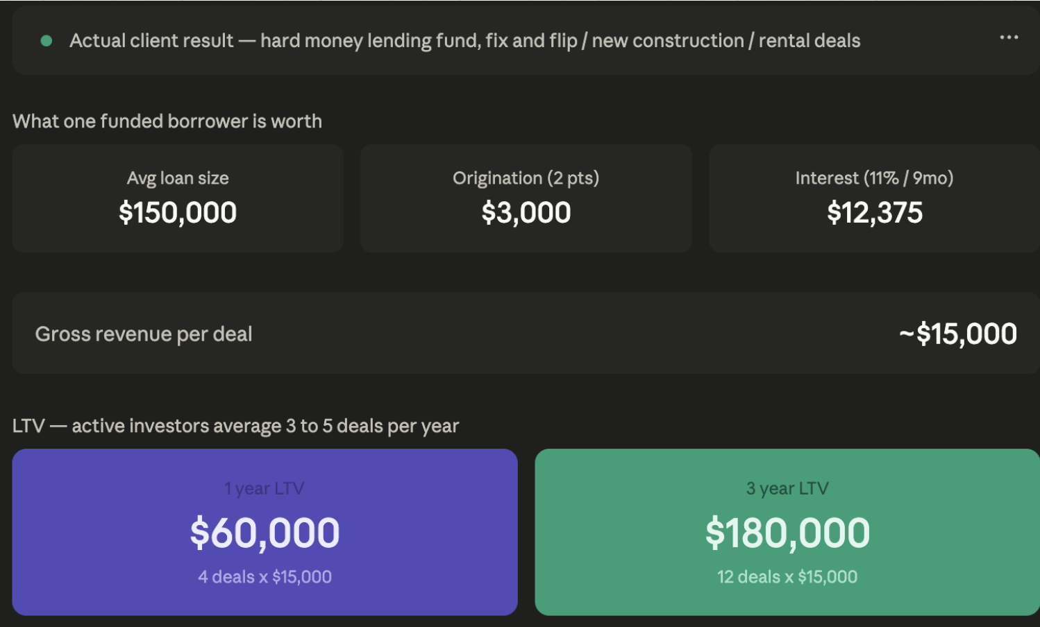Click the '12 deals x $15,000' caption

(787, 577)
